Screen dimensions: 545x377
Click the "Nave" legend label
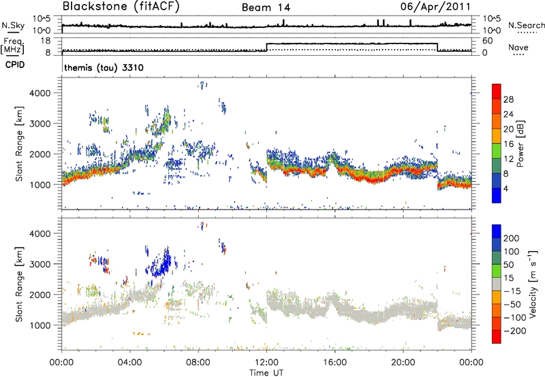click(x=518, y=47)
